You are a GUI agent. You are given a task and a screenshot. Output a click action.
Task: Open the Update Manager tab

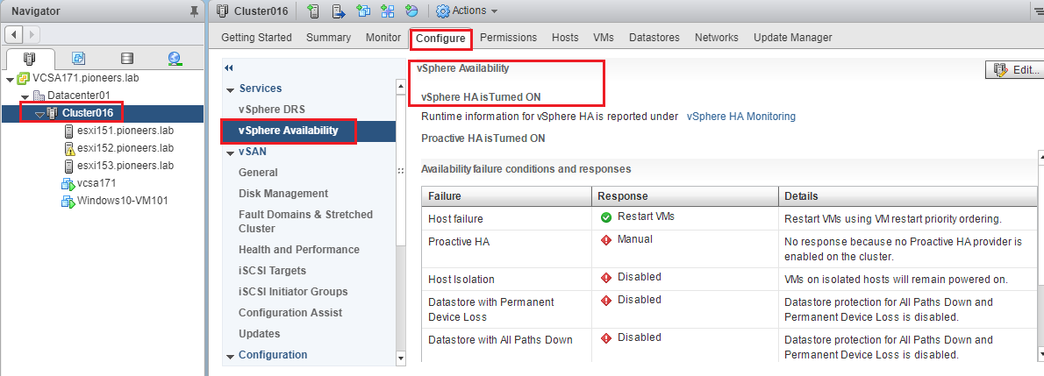pos(792,38)
